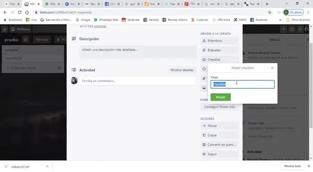Click Añadir Power-Up link in menu

(x=261, y=136)
